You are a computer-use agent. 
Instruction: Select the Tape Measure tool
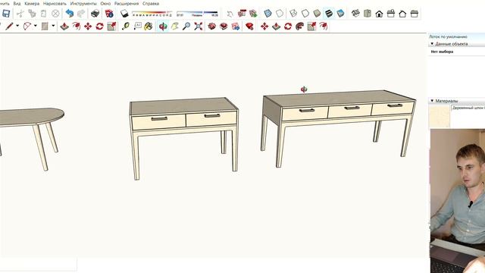125,27
